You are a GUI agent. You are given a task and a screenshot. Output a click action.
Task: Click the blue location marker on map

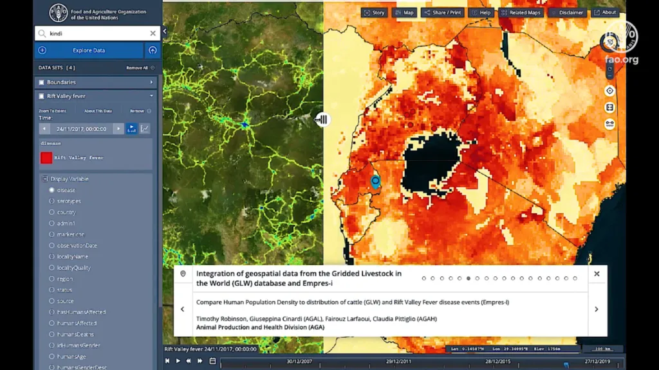coord(375,182)
